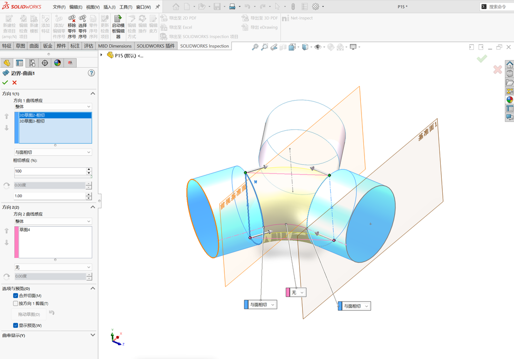The width and height of the screenshot is (514, 359).
Task: Accept the boundary surface with green checkmark
Action: (5, 82)
